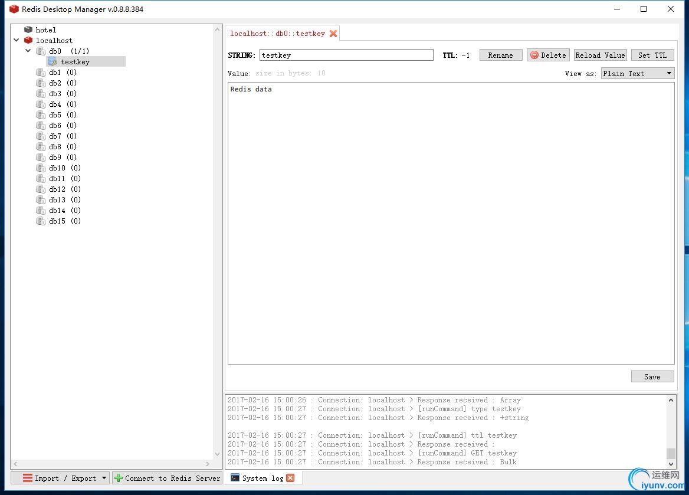Screen dimensions: 689x495
Task: Select db9 (0) in the tree
Action: click(63, 157)
